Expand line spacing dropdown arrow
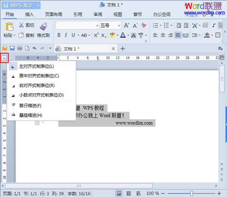This screenshot has width=227, height=197. click(x=200, y=35)
